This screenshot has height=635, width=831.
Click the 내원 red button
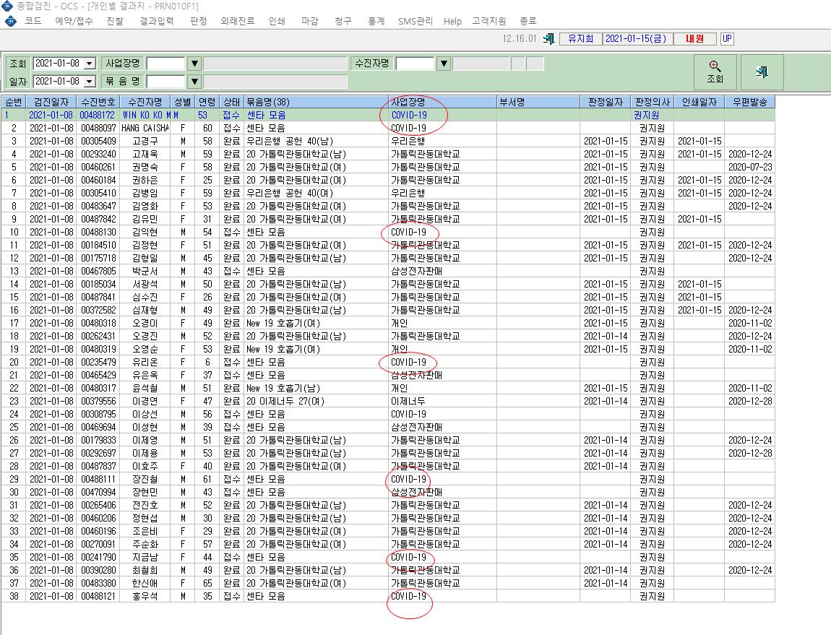coord(694,39)
